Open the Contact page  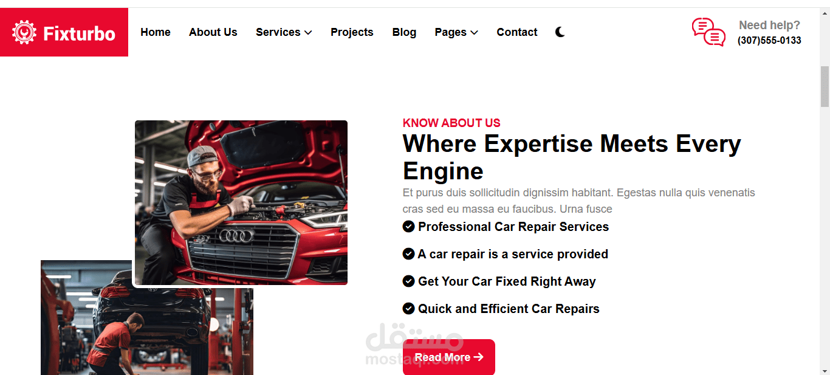click(x=517, y=32)
